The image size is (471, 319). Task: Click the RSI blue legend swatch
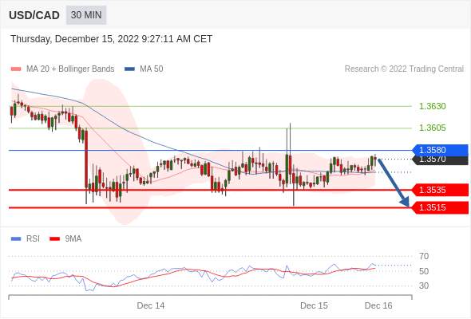pyautogui.click(x=16, y=239)
